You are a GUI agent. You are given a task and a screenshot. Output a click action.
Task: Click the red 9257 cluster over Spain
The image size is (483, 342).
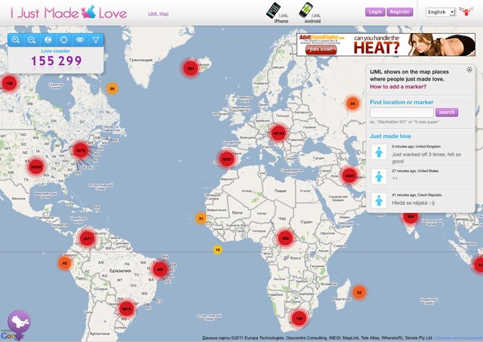coord(227,159)
